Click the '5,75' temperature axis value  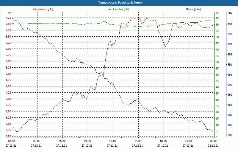(x=8, y=55)
